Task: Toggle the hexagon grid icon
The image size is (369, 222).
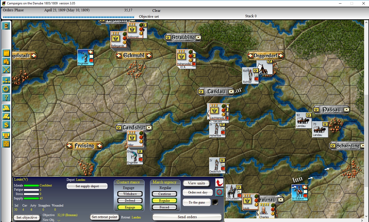Action: [6, 89]
